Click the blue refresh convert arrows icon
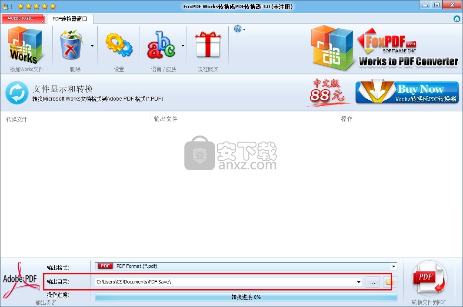 coord(17,93)
